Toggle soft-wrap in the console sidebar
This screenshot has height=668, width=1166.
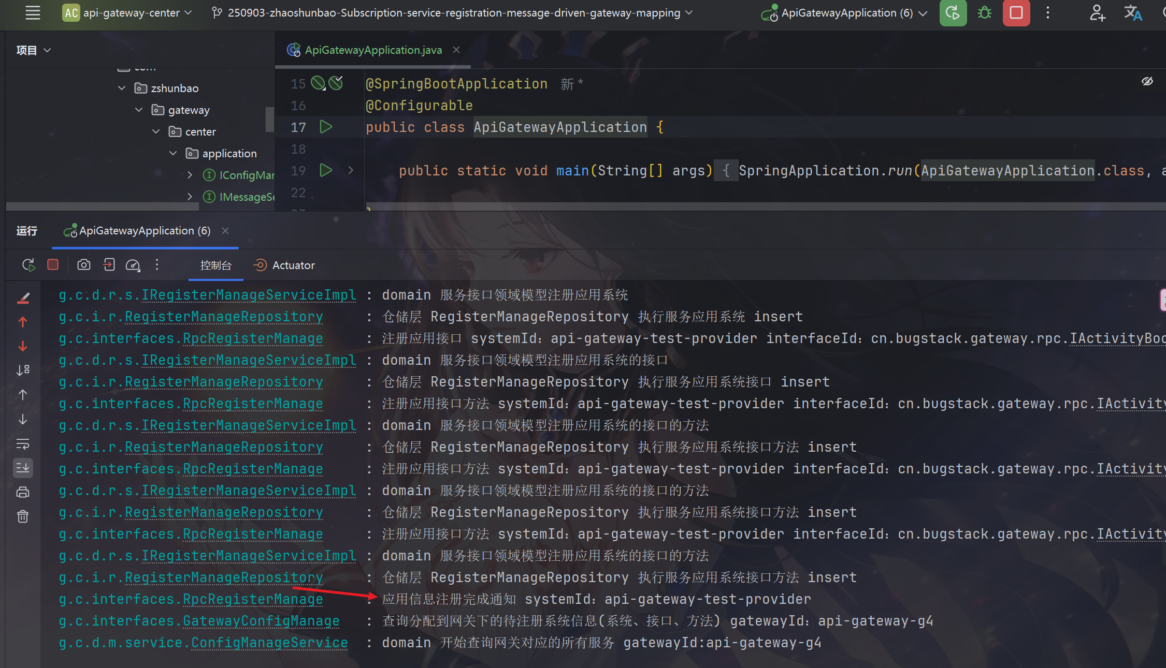point(23,444)
